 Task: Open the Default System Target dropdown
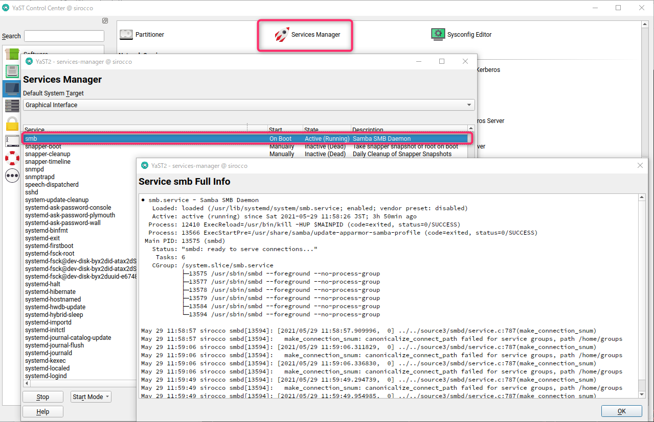(249, 105)
